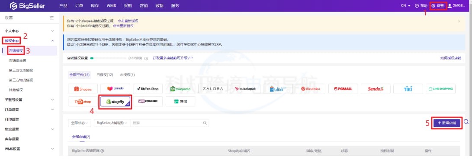Switch to 未授权(4) tab
This screenshot has height=159, width=472.
pos(127,75)
